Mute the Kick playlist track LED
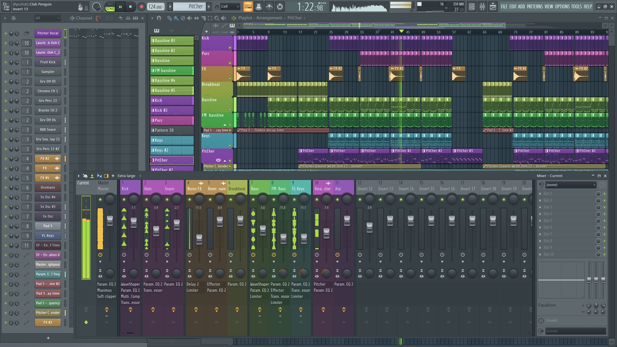 pyautogui.click(x=230, y=48)
